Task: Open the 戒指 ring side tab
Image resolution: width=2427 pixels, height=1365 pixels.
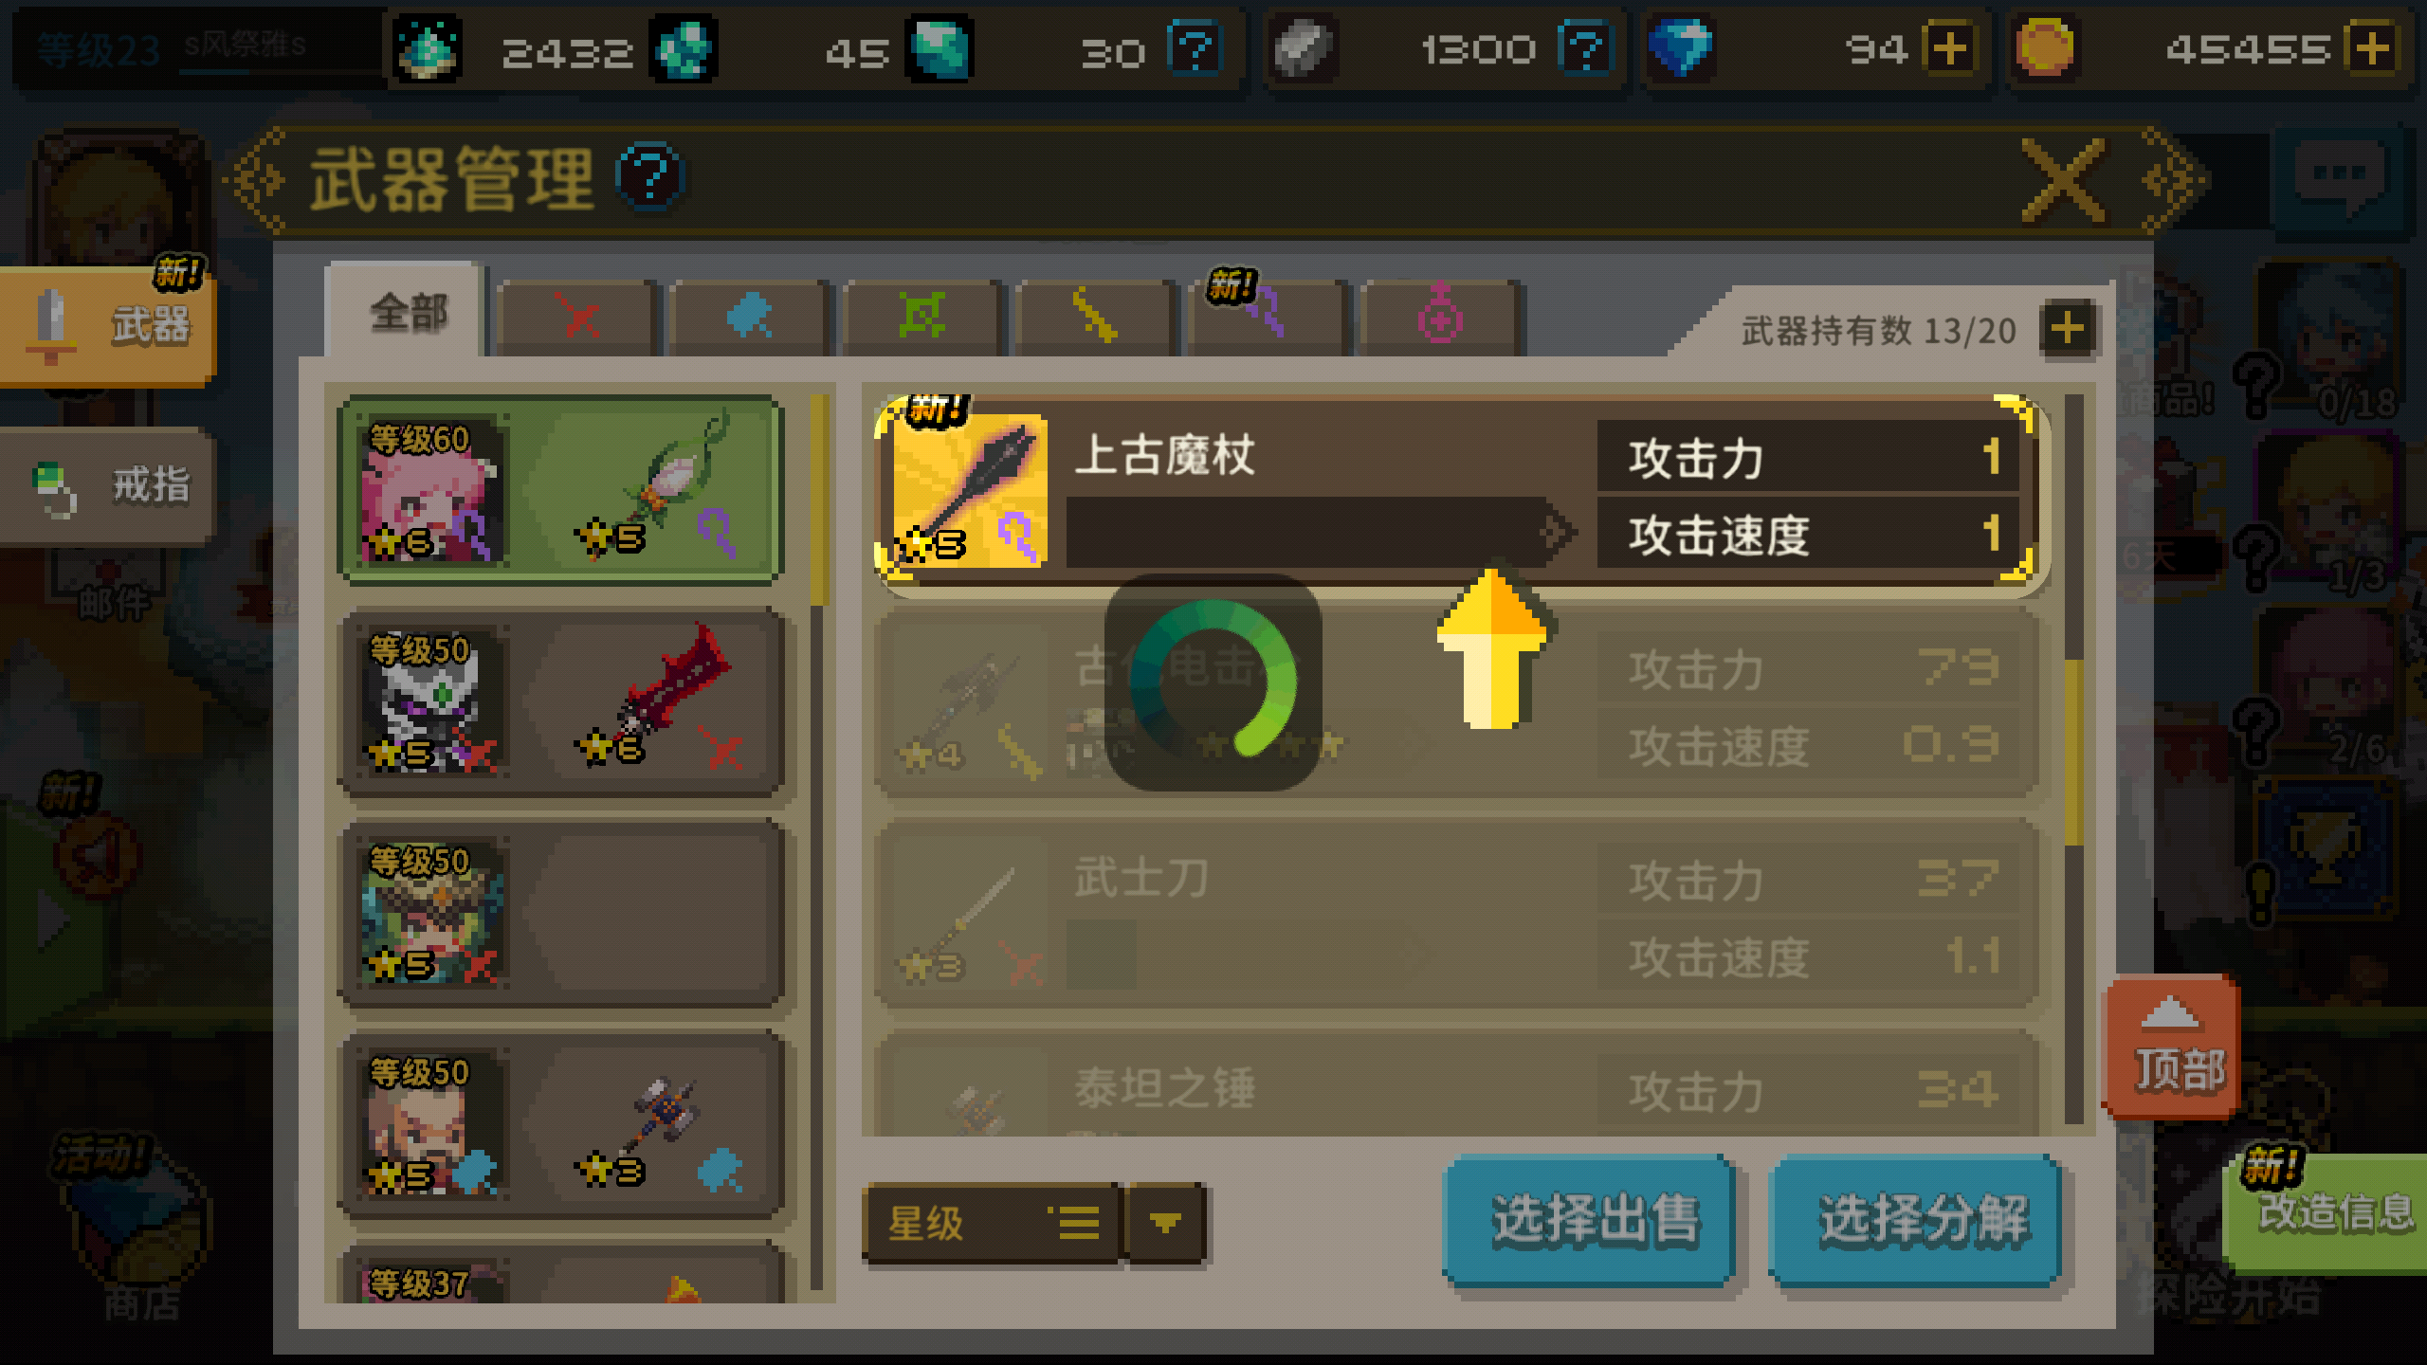Action: click(109, 486)
